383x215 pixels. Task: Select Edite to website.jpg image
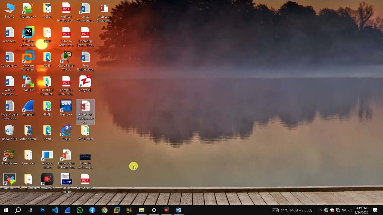[x=85, y=161]
